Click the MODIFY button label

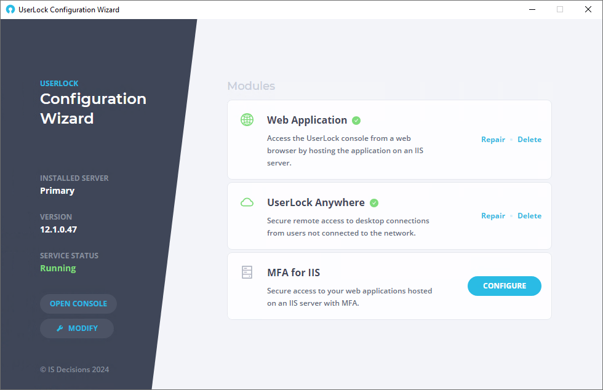pyautogui.click(x=82, y=328)
